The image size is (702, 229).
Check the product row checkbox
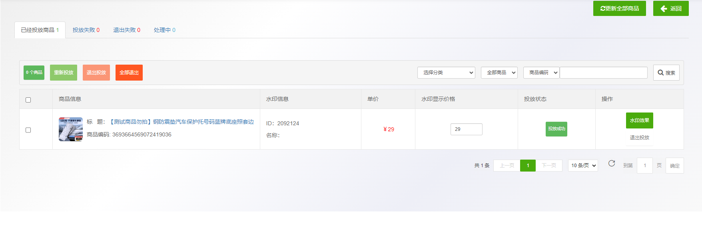[x=28, y=130]
